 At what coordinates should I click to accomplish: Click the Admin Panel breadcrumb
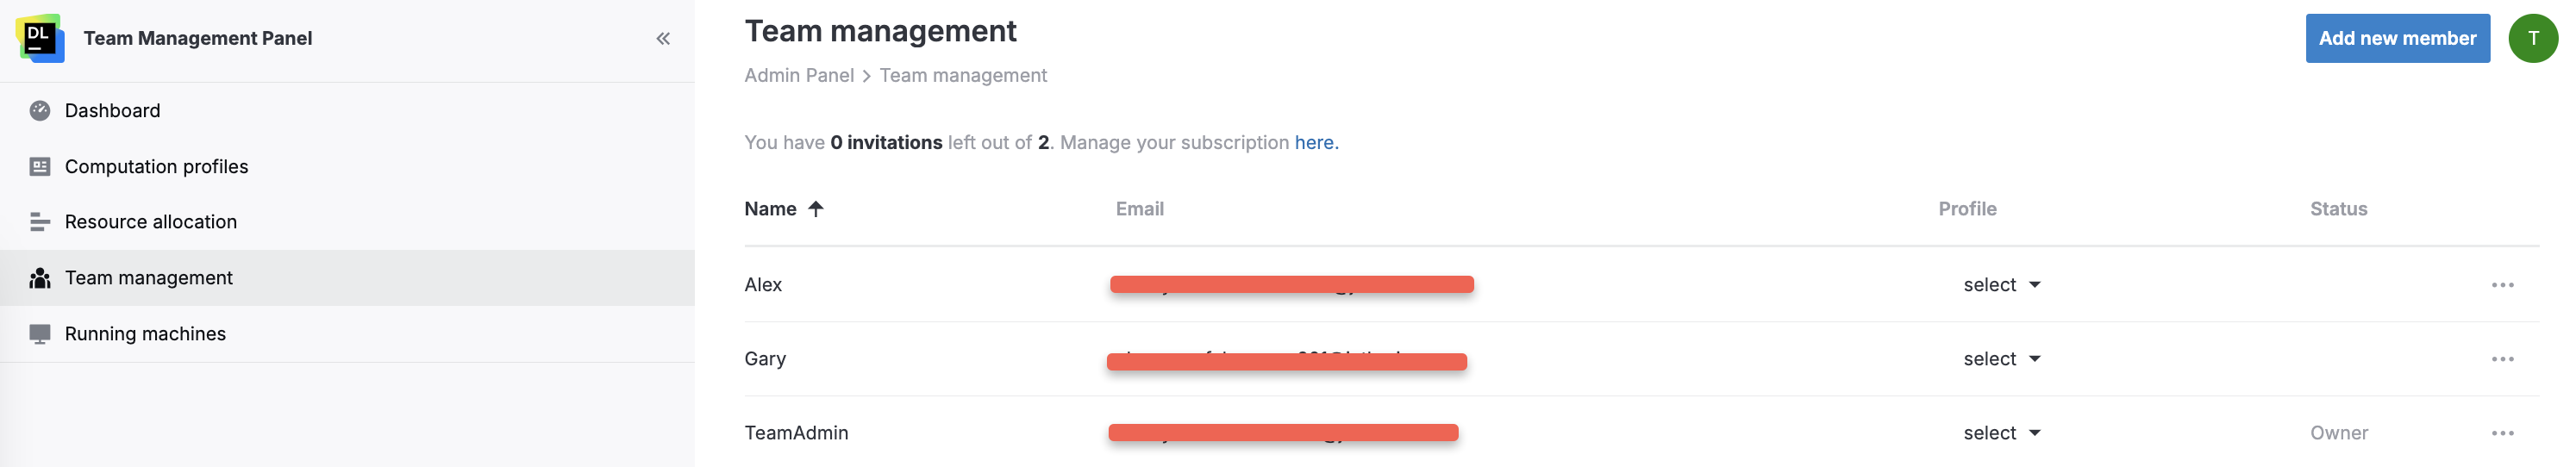click(798, 76)
